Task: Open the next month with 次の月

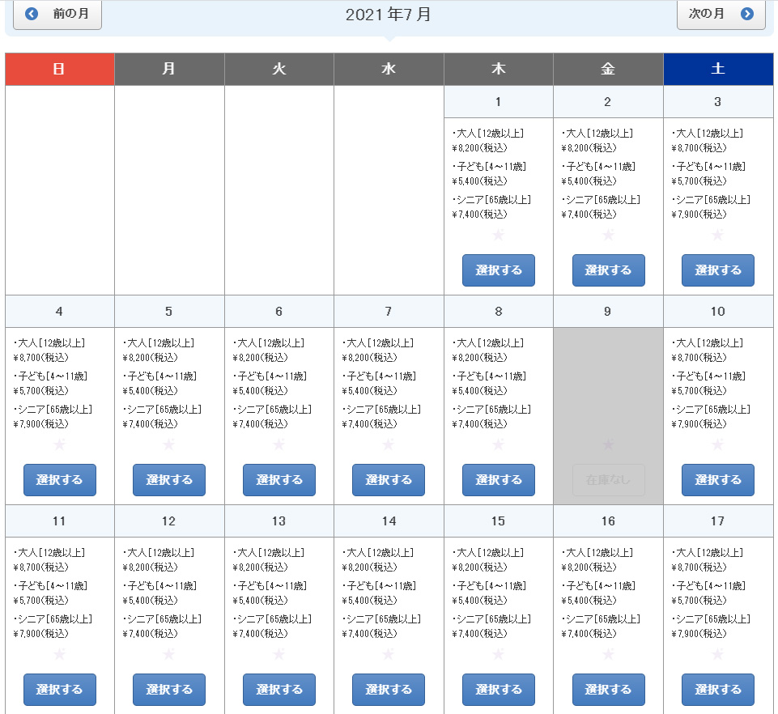Action: coord(721,15)
